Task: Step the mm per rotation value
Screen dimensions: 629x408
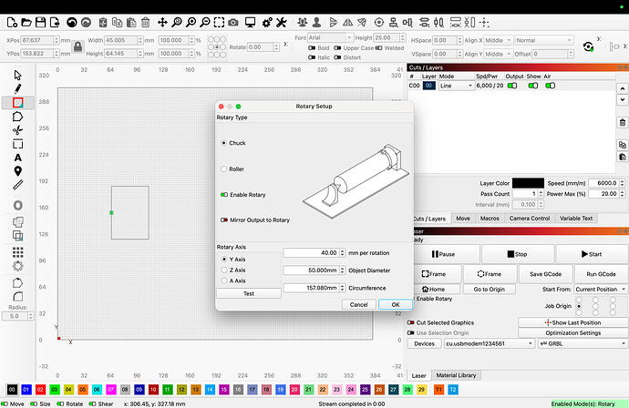Action: coord(342,253)
